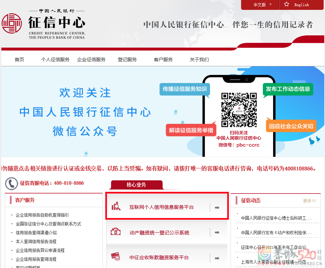Click the red scrolling anti-fraud notice text

point(159,168)
